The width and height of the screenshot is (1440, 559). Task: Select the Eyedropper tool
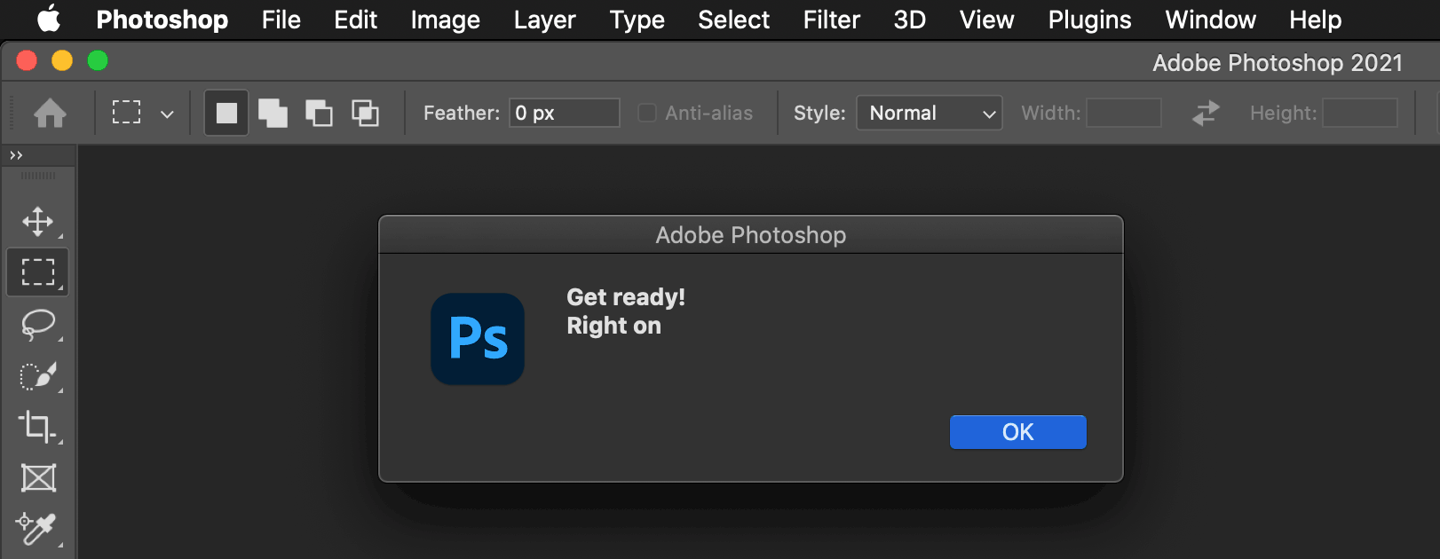tap(38, 529)
